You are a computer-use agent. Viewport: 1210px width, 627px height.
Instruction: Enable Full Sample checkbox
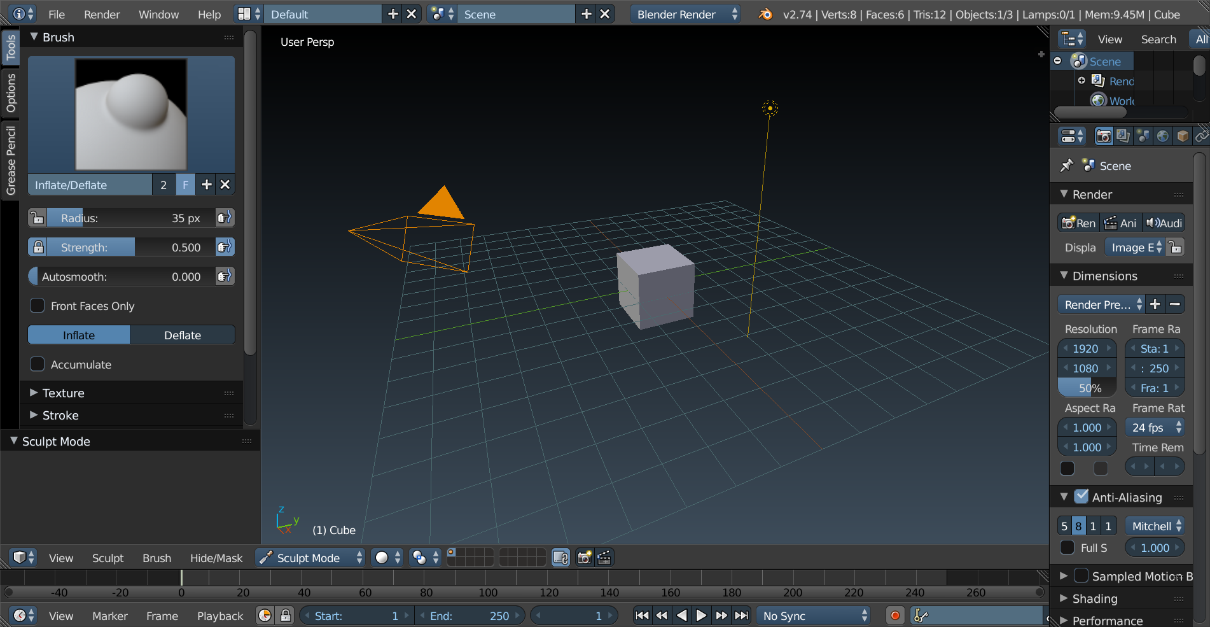click(x=1067, y=547)
